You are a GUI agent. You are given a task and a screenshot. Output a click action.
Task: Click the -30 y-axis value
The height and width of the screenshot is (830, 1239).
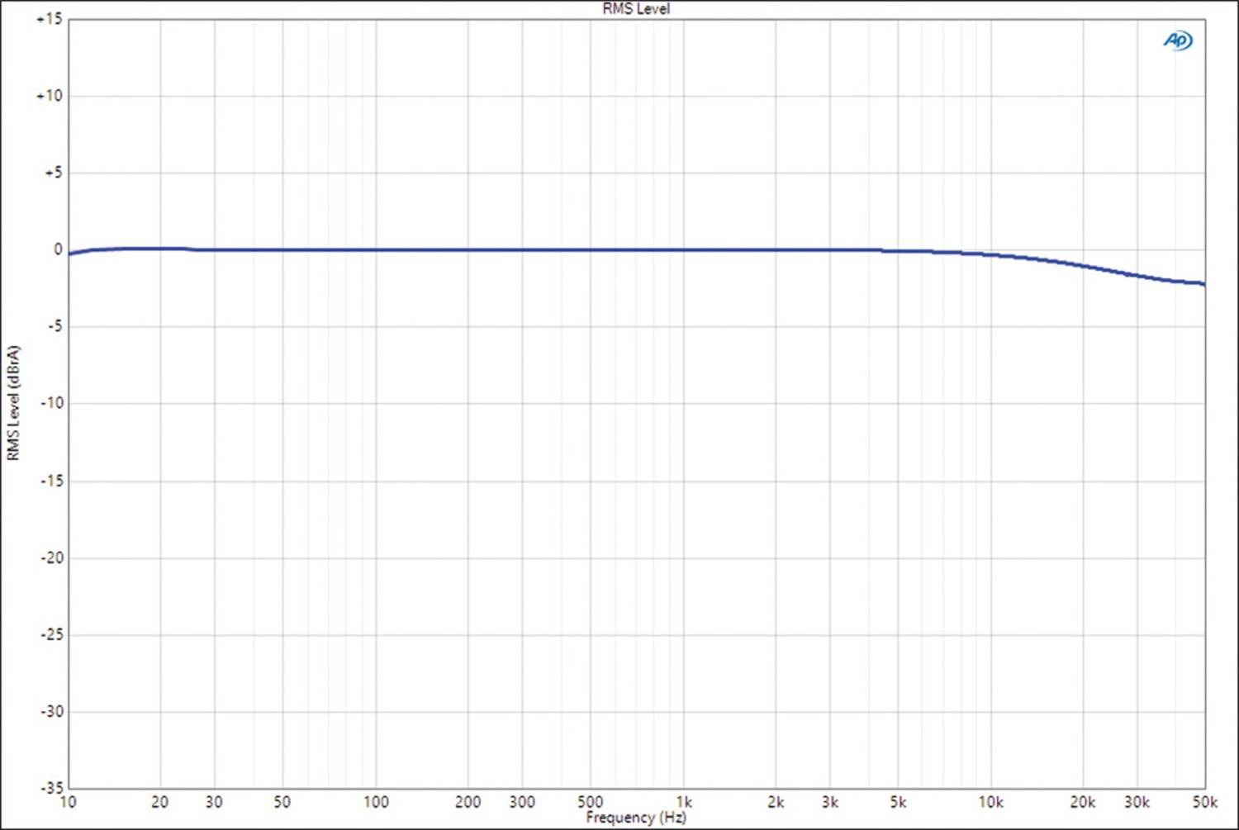(51, 711)
